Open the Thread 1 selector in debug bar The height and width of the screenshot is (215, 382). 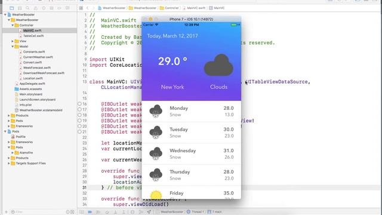(x=195, y=212)
